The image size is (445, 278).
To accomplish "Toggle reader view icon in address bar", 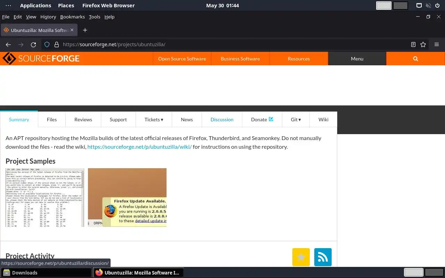I will tap(413, 44).
